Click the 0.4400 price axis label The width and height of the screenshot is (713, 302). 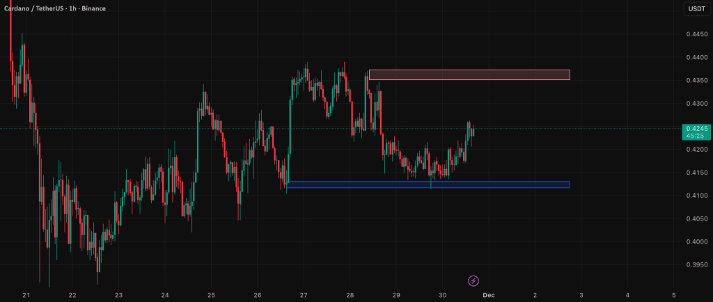(696, 58)
